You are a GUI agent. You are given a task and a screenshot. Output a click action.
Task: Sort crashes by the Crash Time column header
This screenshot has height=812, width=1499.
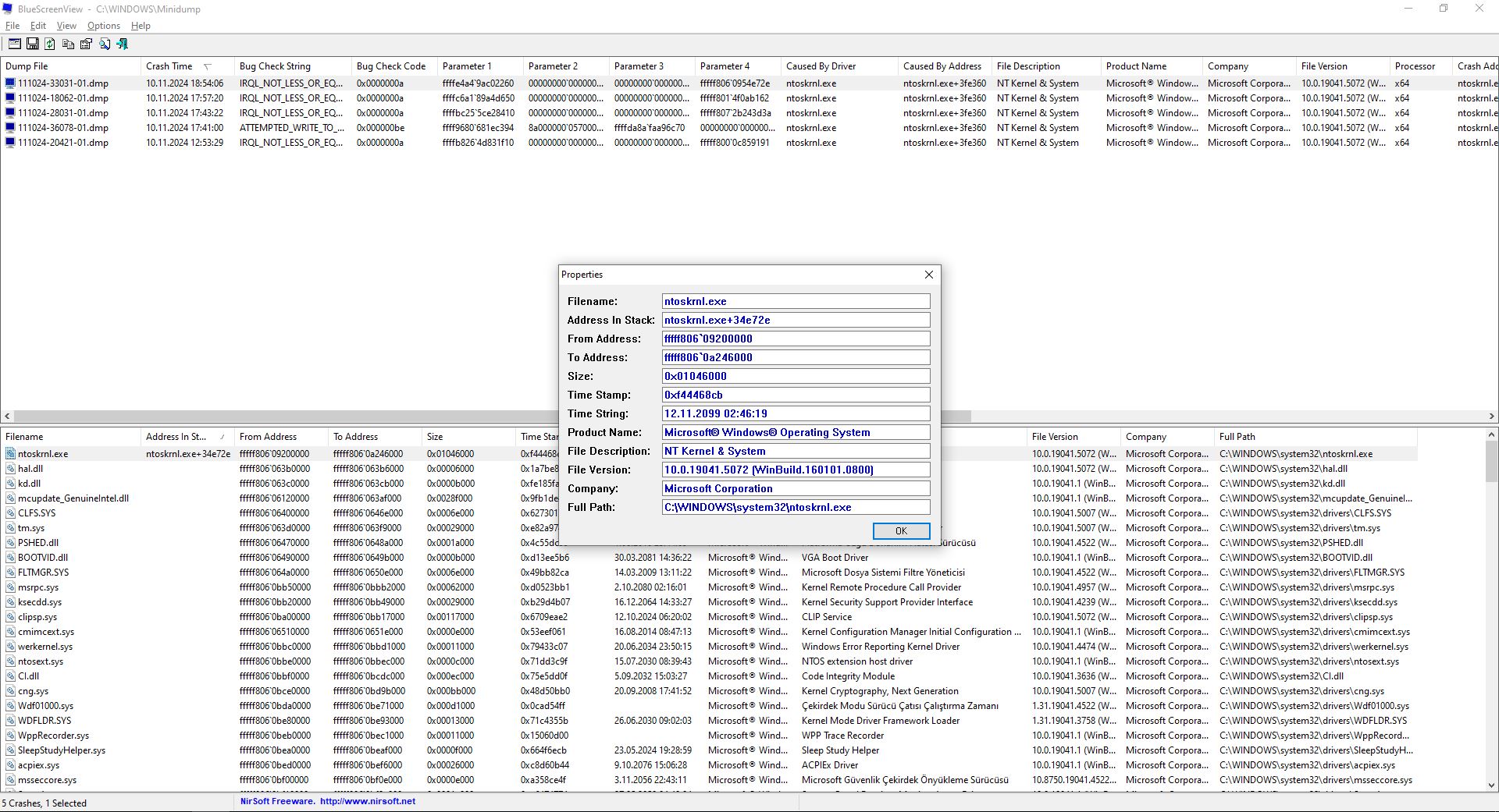point(187,66)
